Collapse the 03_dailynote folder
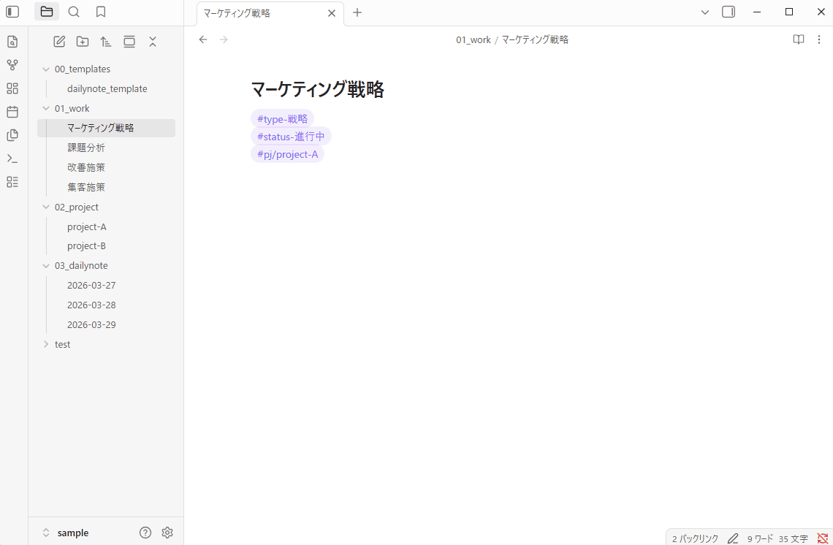The width and height of the screenshot is (833, 545). point(45,265)
